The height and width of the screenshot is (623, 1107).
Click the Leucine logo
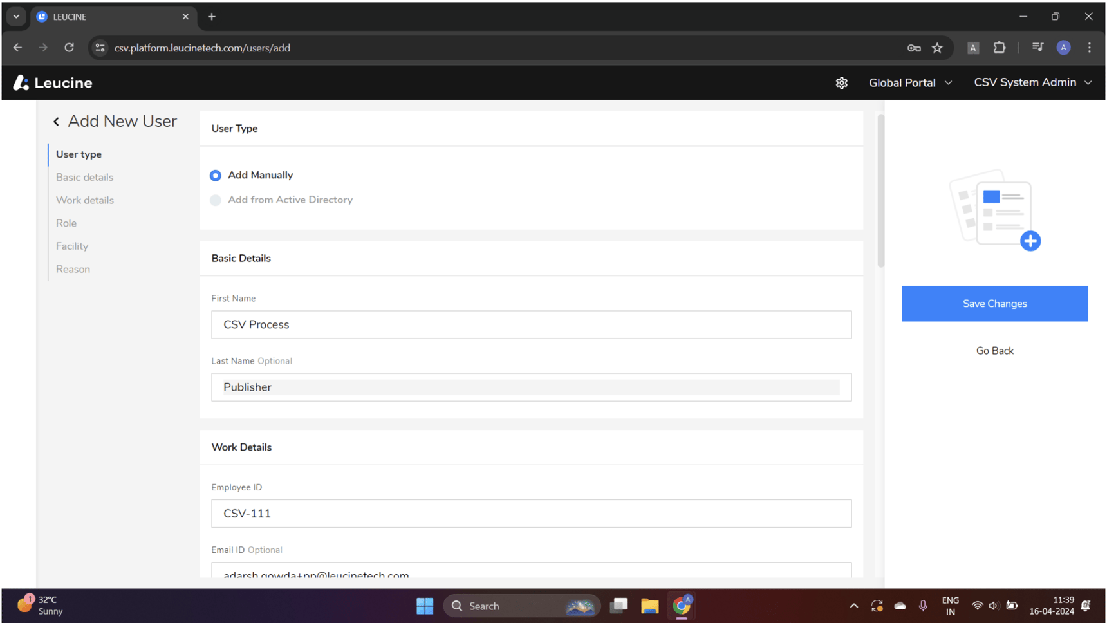coord(53,83)
